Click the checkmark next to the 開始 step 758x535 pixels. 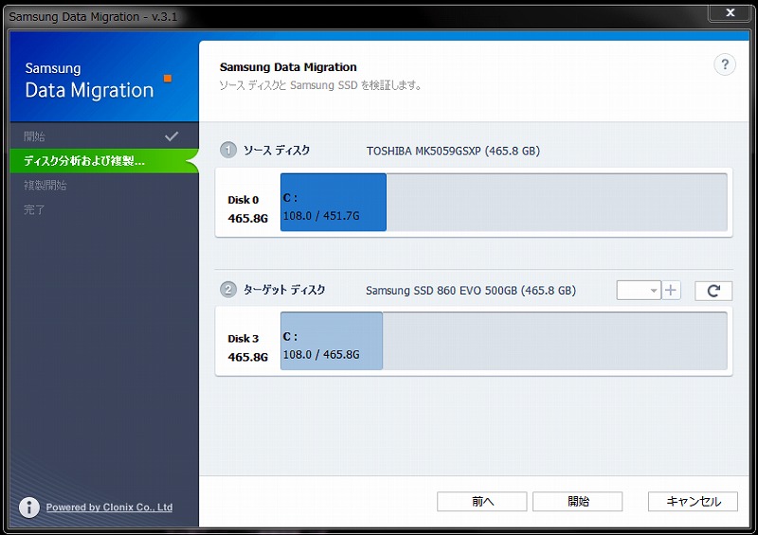[x=171, y=136]
